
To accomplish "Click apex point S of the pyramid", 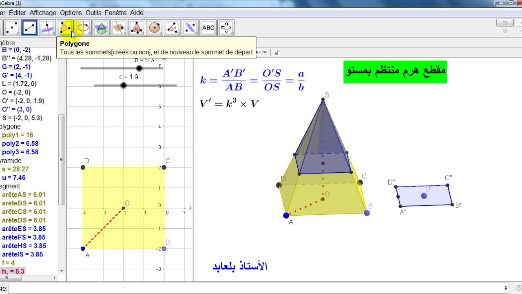I will tap(323, 100).
